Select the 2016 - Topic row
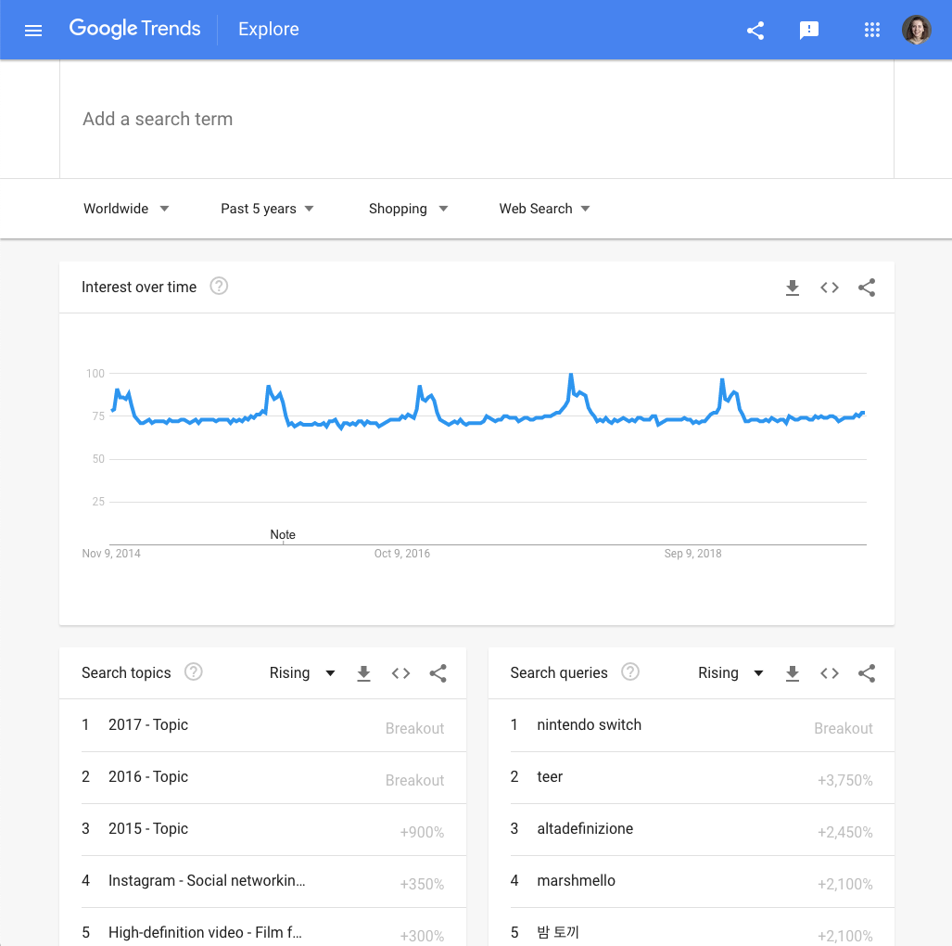The image size is (952, 946). [263, 778]
